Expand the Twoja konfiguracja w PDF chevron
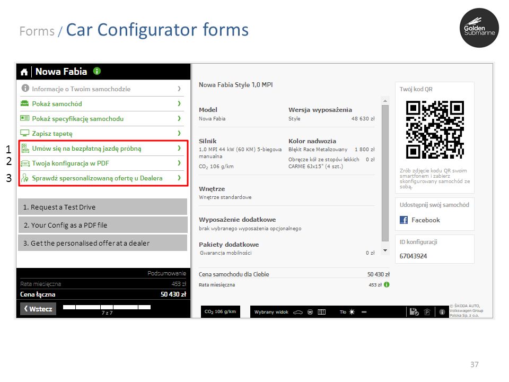The image size is (509, 382). (x=179, y=163)
